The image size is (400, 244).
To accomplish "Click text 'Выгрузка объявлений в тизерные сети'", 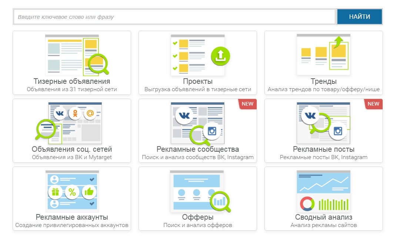I will coord(198,89).
